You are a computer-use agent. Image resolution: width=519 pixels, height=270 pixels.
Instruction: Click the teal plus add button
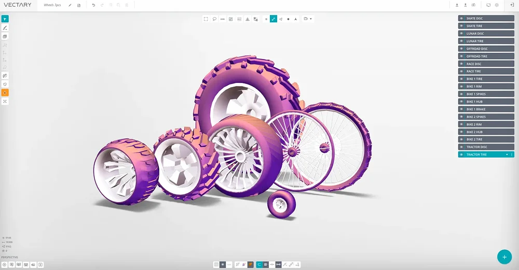click(504, 257)
